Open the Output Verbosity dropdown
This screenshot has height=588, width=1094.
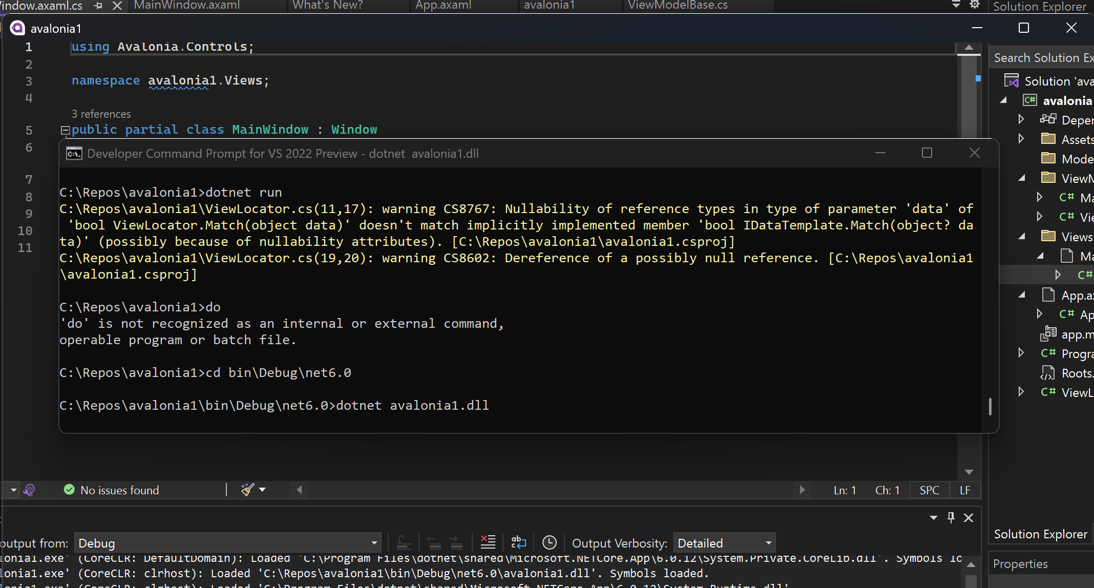(724, 542)
